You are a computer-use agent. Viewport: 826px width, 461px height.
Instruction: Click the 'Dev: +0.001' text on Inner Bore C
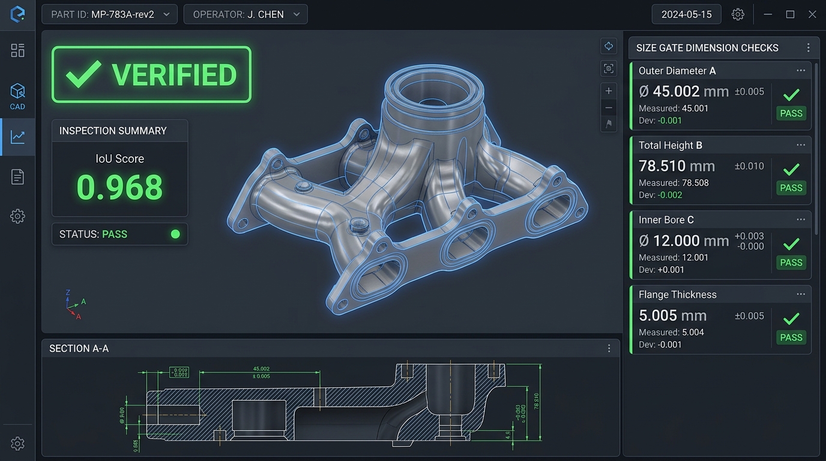[x=662, y=270]
